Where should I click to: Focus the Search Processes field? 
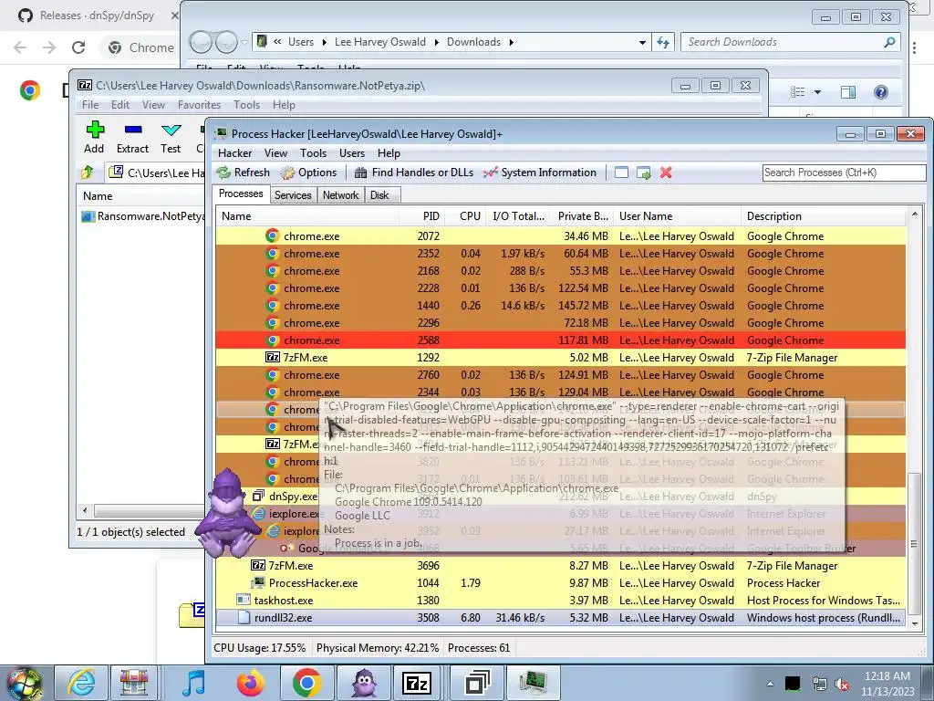(844, 173)
